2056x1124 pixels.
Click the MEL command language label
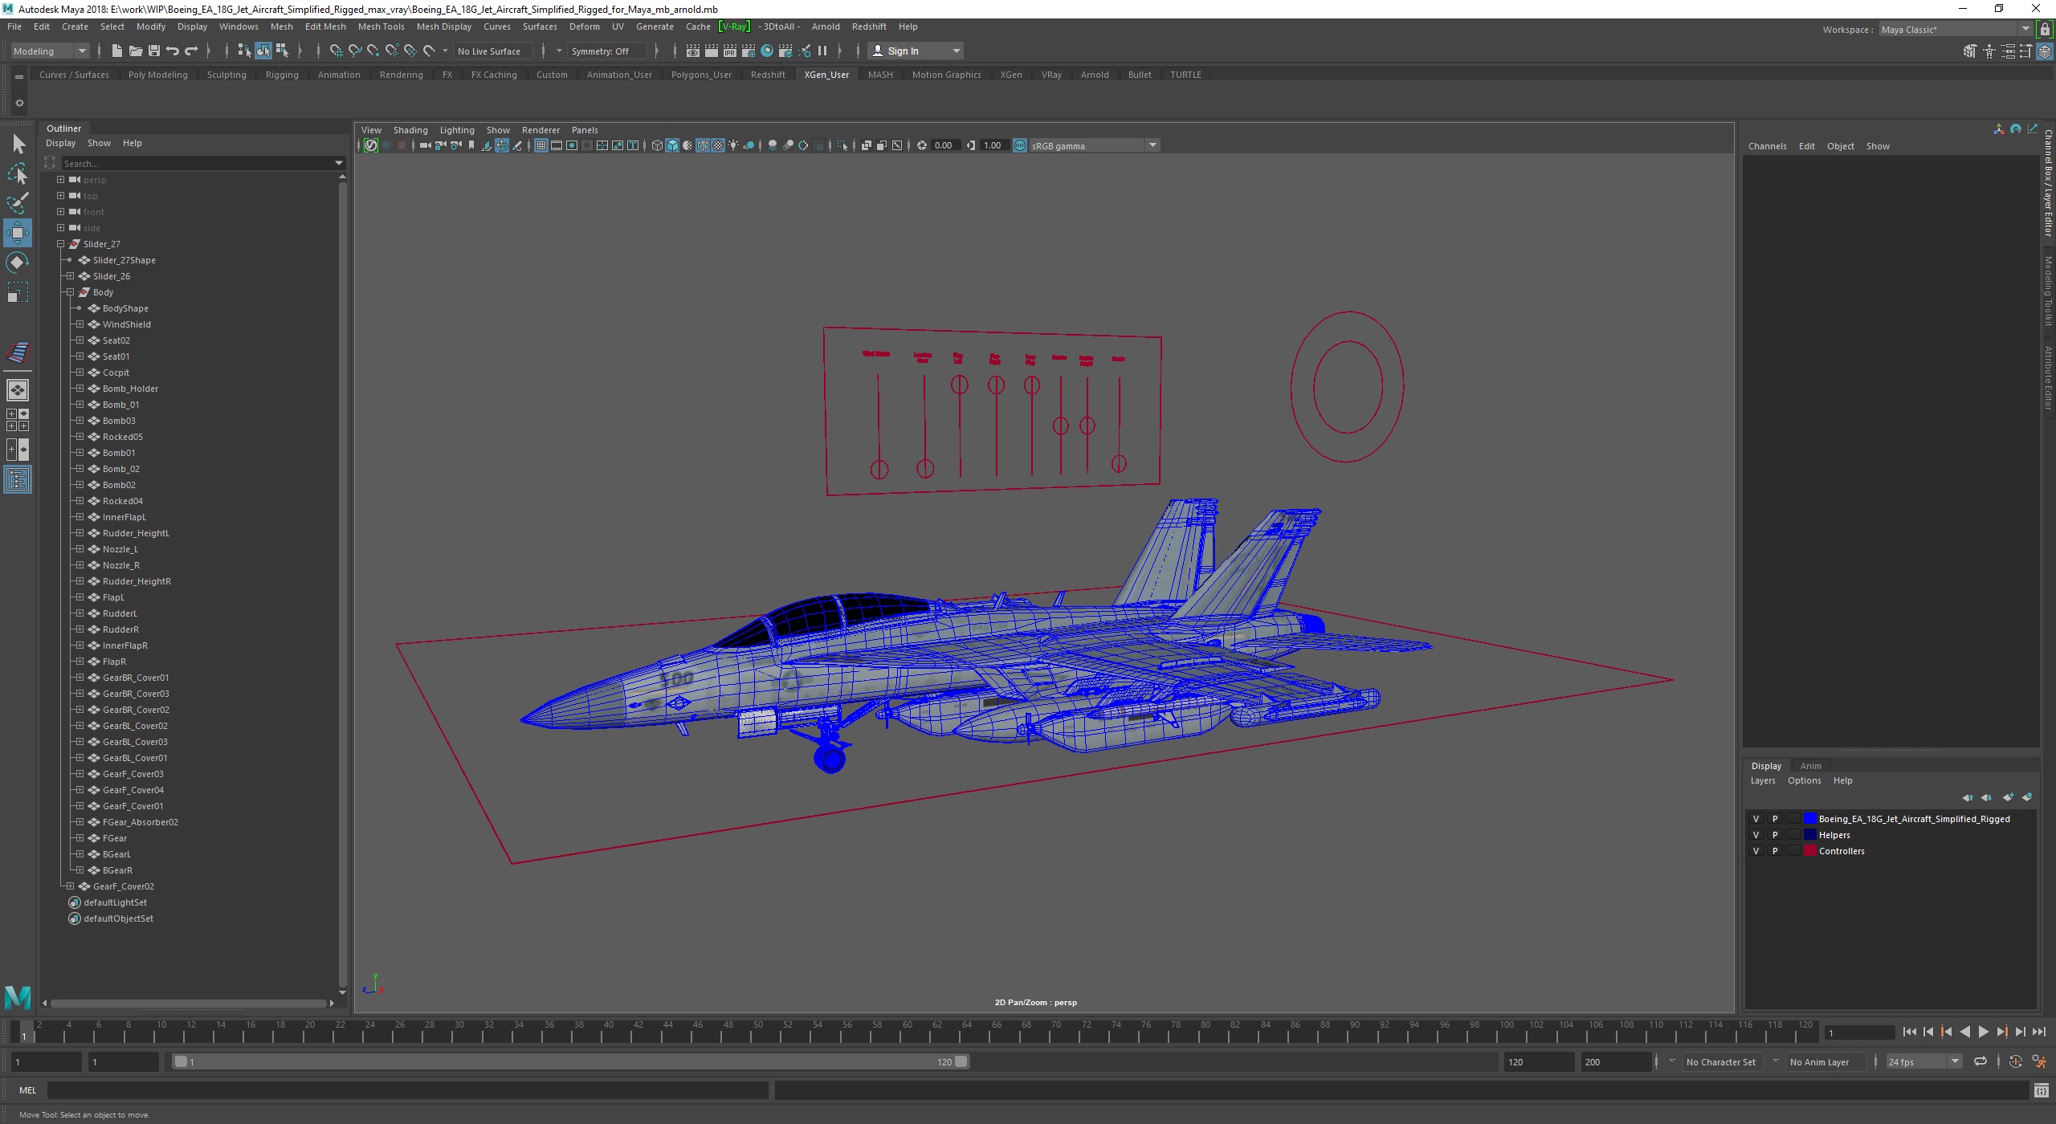click(28, 1090)
